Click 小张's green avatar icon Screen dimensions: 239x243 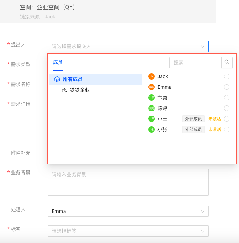tap(151, 129)
